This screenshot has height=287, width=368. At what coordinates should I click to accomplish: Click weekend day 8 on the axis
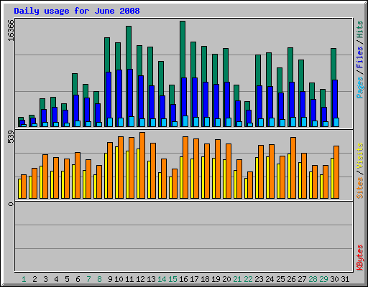pos(99,279)
